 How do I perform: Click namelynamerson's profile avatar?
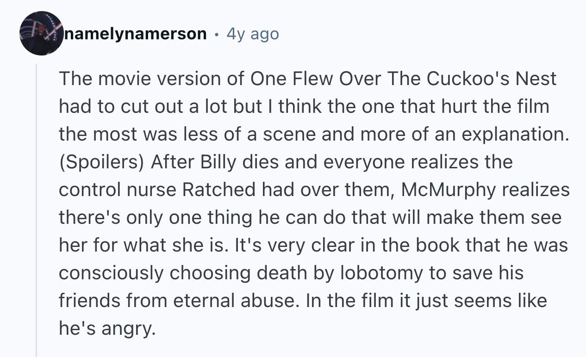(x=41, y=33)
